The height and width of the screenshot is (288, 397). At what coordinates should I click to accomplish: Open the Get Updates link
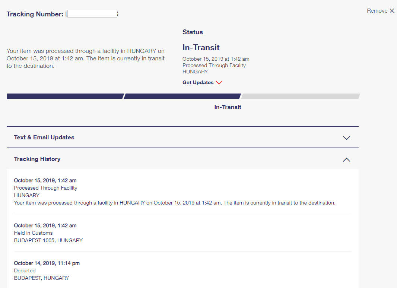pyautogui.click(x=198, y=83)
